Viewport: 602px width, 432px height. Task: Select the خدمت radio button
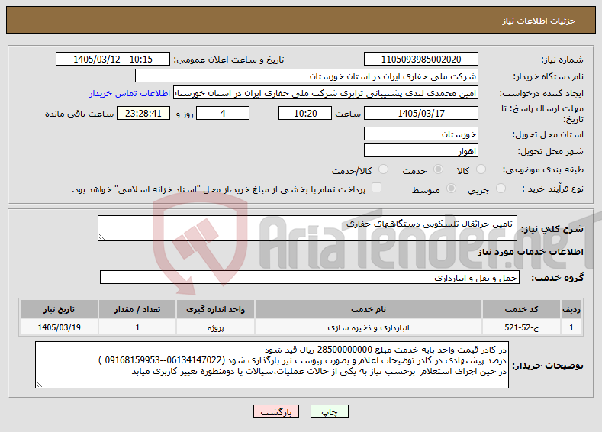[x=438, y=169]
